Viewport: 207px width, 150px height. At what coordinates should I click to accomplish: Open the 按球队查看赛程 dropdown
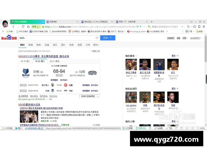[x=89, y=96]
